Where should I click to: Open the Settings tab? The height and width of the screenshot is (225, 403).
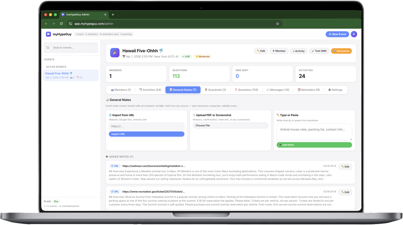(335, 90)
